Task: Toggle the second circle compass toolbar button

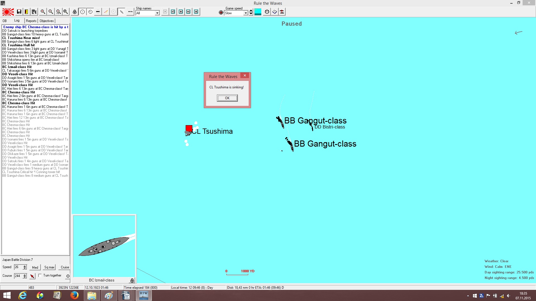Action: [x=90, y=12]
